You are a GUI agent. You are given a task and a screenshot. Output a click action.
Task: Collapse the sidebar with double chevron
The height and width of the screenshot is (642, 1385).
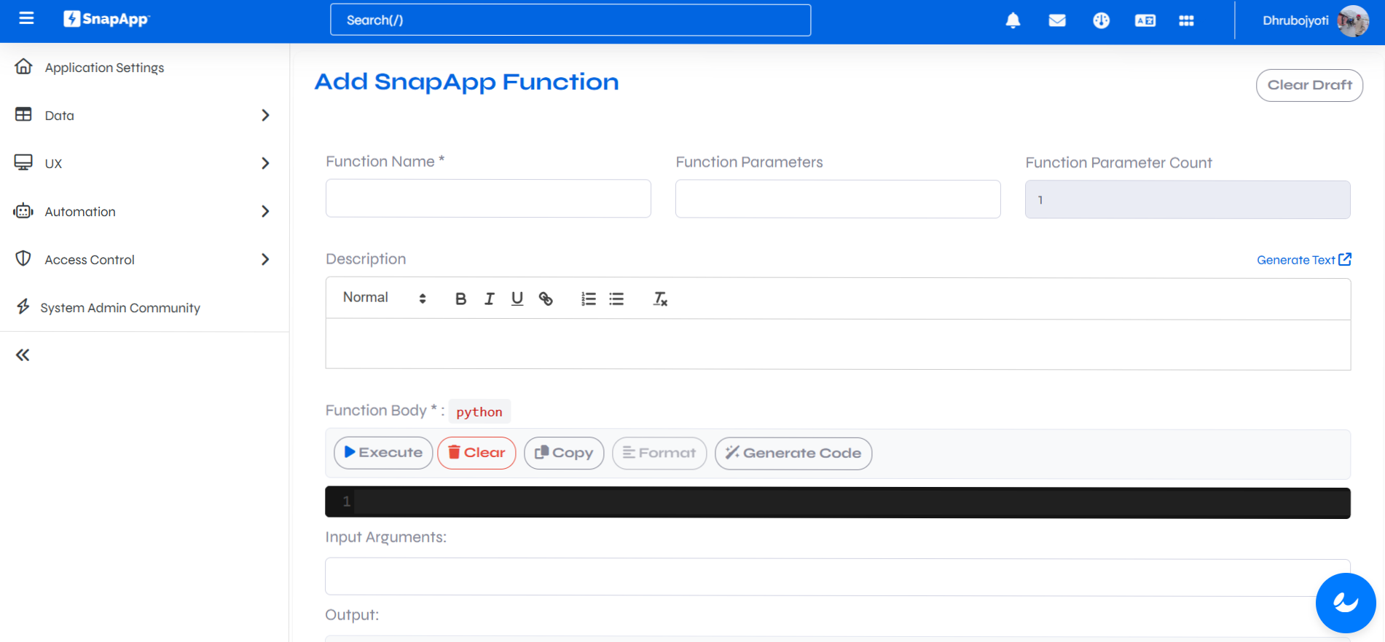(23, 355)
